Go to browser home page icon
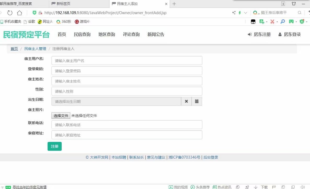310x189 pixels. [x=19, y=13]
